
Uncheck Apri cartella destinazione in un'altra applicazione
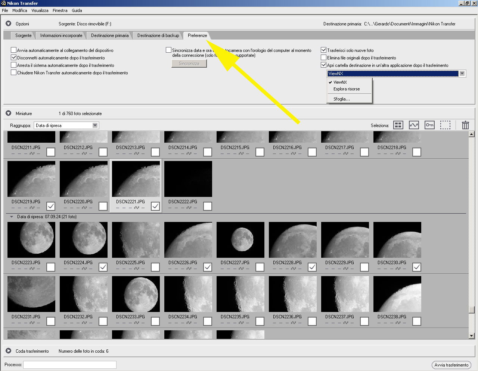(324, 65)
